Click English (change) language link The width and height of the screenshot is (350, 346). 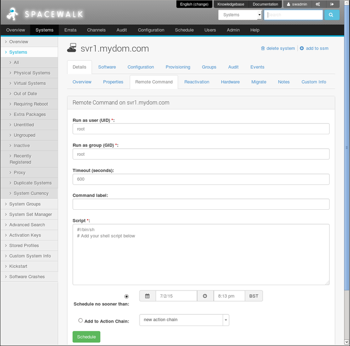pos(194,4)
